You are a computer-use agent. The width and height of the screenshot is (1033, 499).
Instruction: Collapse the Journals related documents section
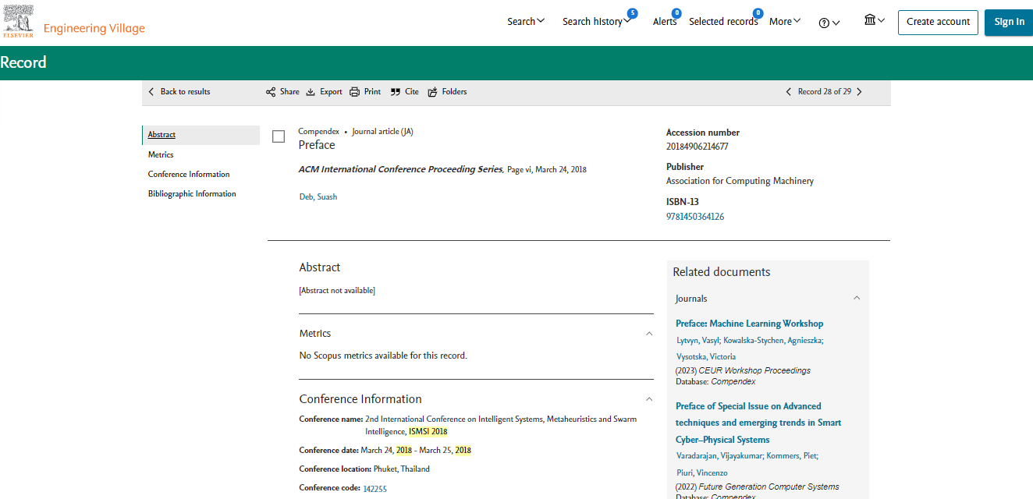pyautogui.click(x=857, y=299)
